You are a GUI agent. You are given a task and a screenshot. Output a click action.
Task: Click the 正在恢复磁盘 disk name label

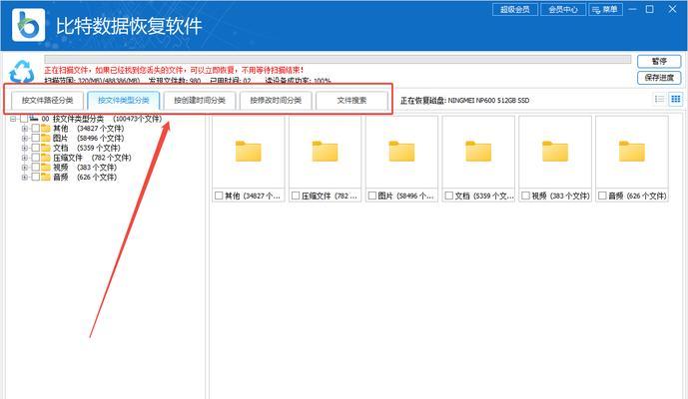(x=464, y=101)
